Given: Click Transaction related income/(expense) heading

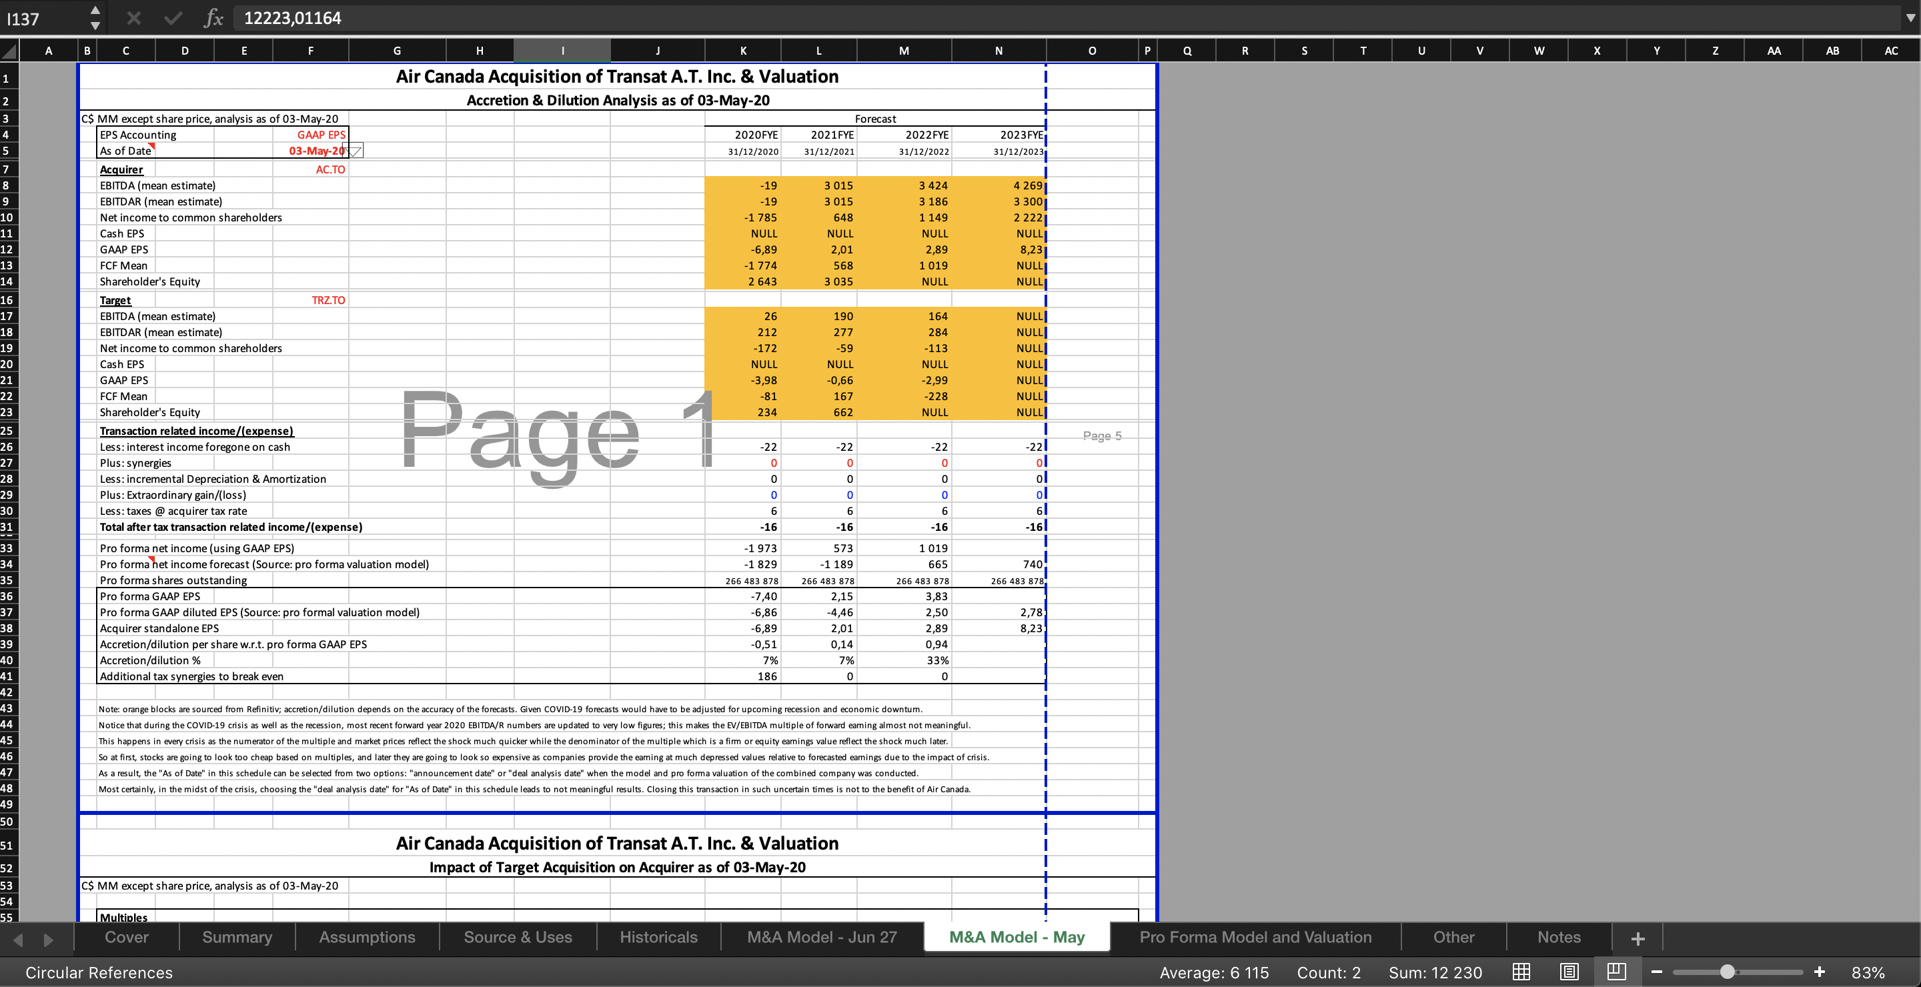Looking at the screenshot, I should pos(196,431).
